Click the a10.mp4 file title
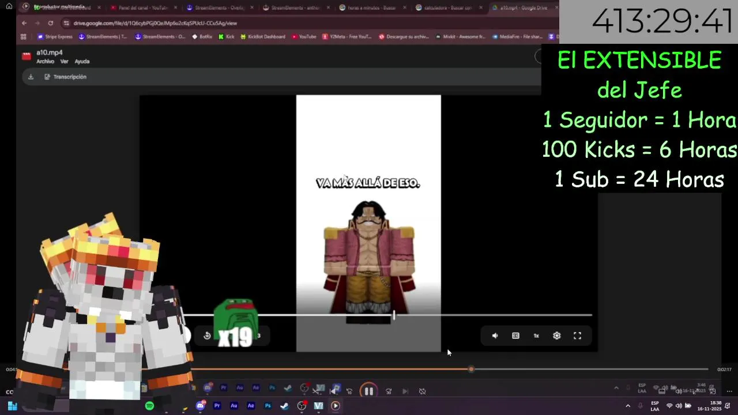Image resolution: width=738 pixels, height=415 pixels. click(x=50, y=52)
